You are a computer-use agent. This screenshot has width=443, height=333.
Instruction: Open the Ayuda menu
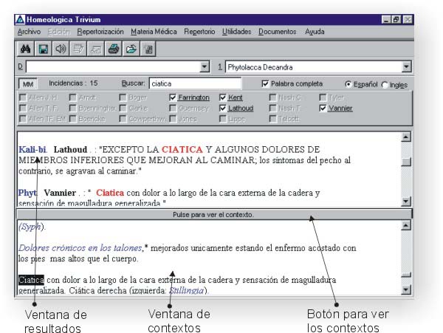[315, 32]
